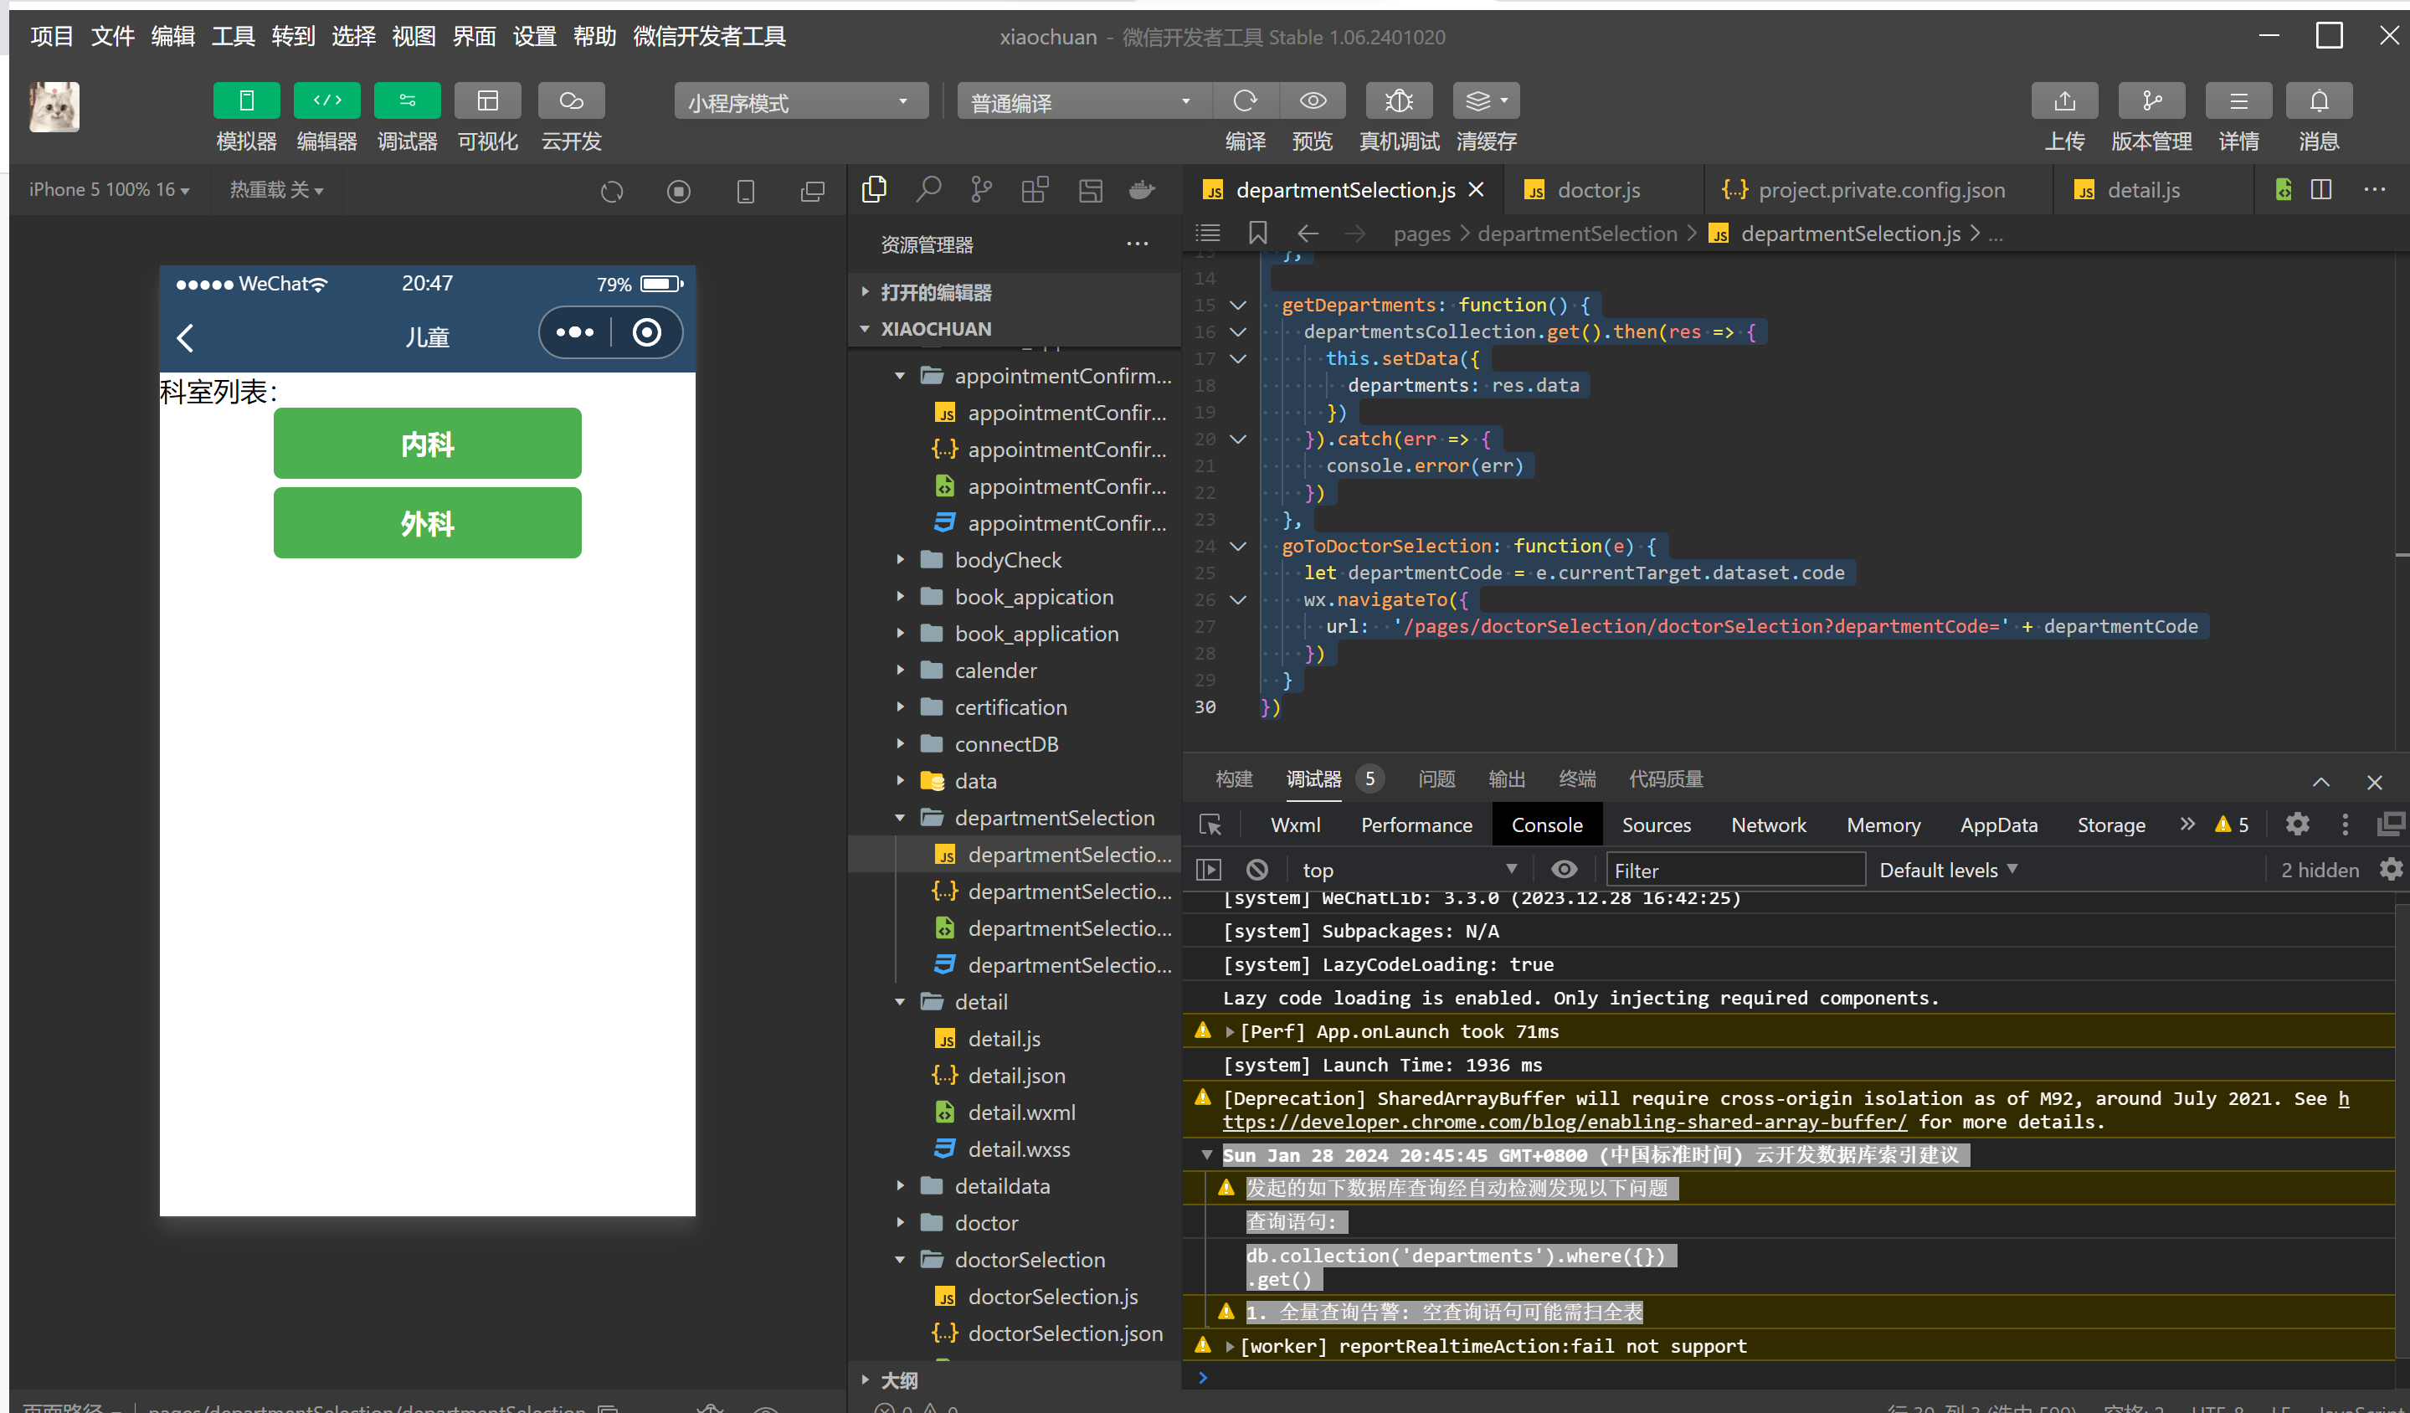Toggle the Editor (编辑器) panel button
2410x1413 pixels.
click(x=326, y=100)
